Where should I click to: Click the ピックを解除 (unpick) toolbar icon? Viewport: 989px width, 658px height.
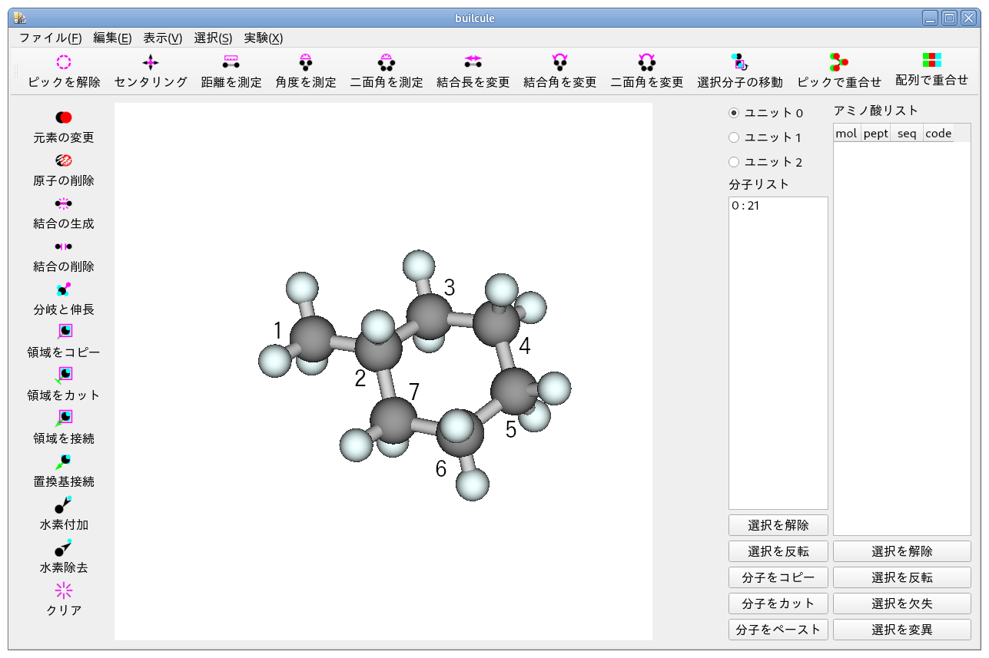pos(64,62)
